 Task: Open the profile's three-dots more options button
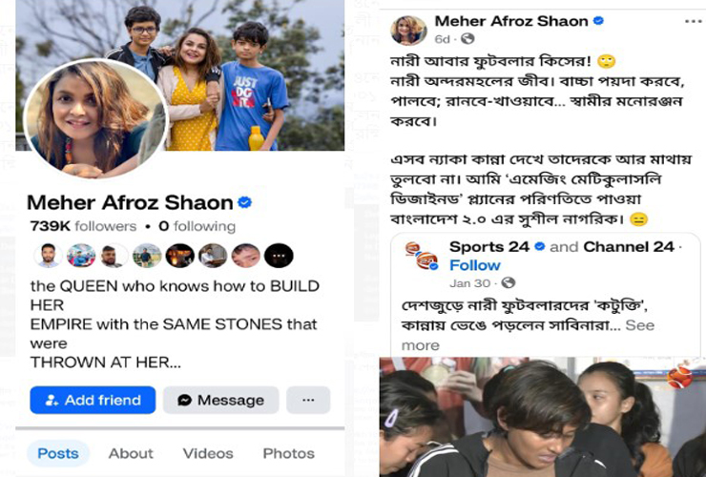(x=308, y=400)
